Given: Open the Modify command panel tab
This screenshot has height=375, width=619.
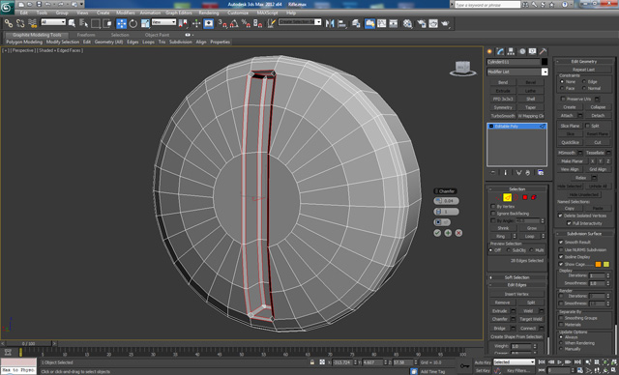Looking at the screenshot, I should [x=501, y=51].
